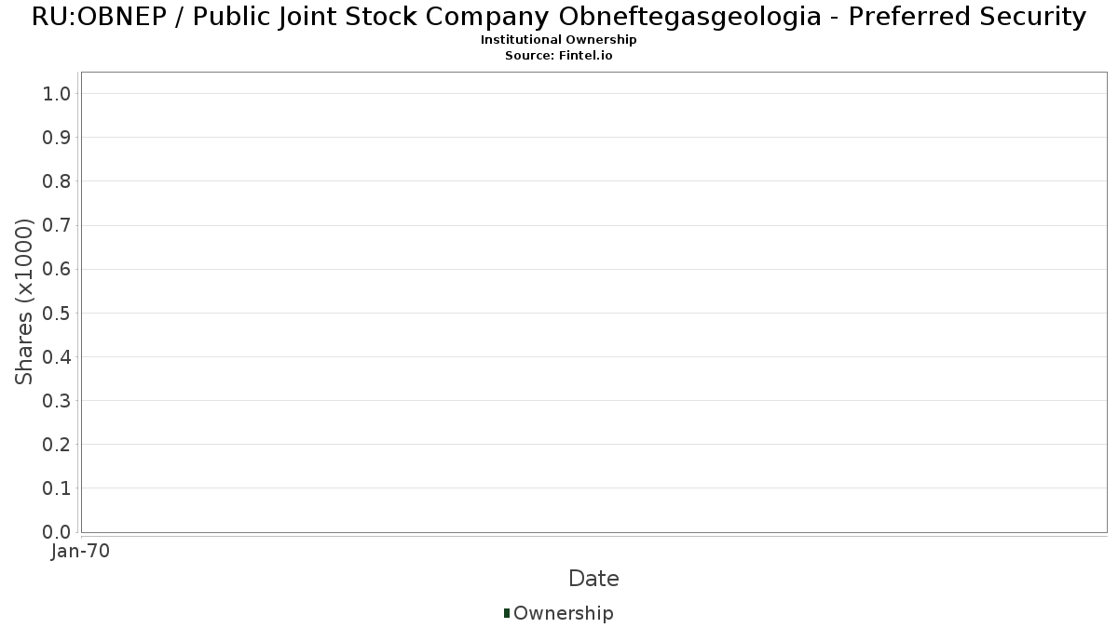Click the 0.6 y-axis tick label

tap(57, 269)
